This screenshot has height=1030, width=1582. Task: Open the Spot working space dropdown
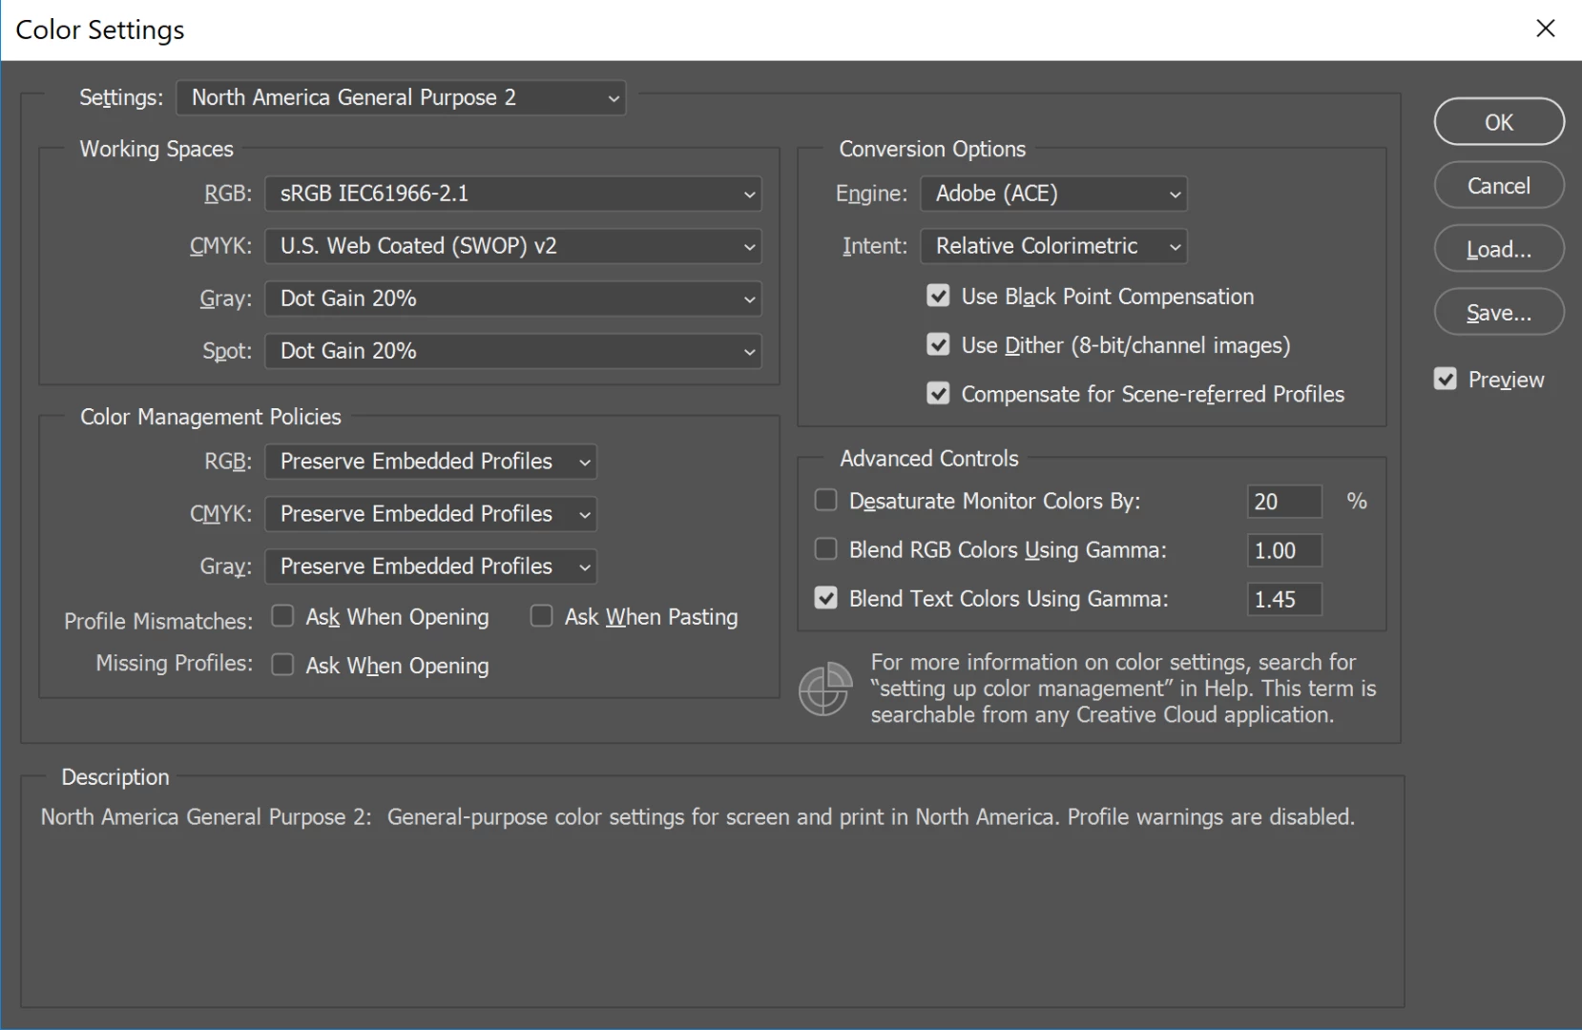click(x=513, y=351)
